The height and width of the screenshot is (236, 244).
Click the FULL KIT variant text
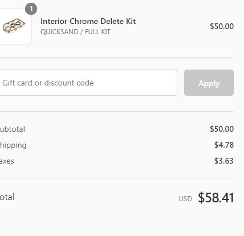[97, 32]
